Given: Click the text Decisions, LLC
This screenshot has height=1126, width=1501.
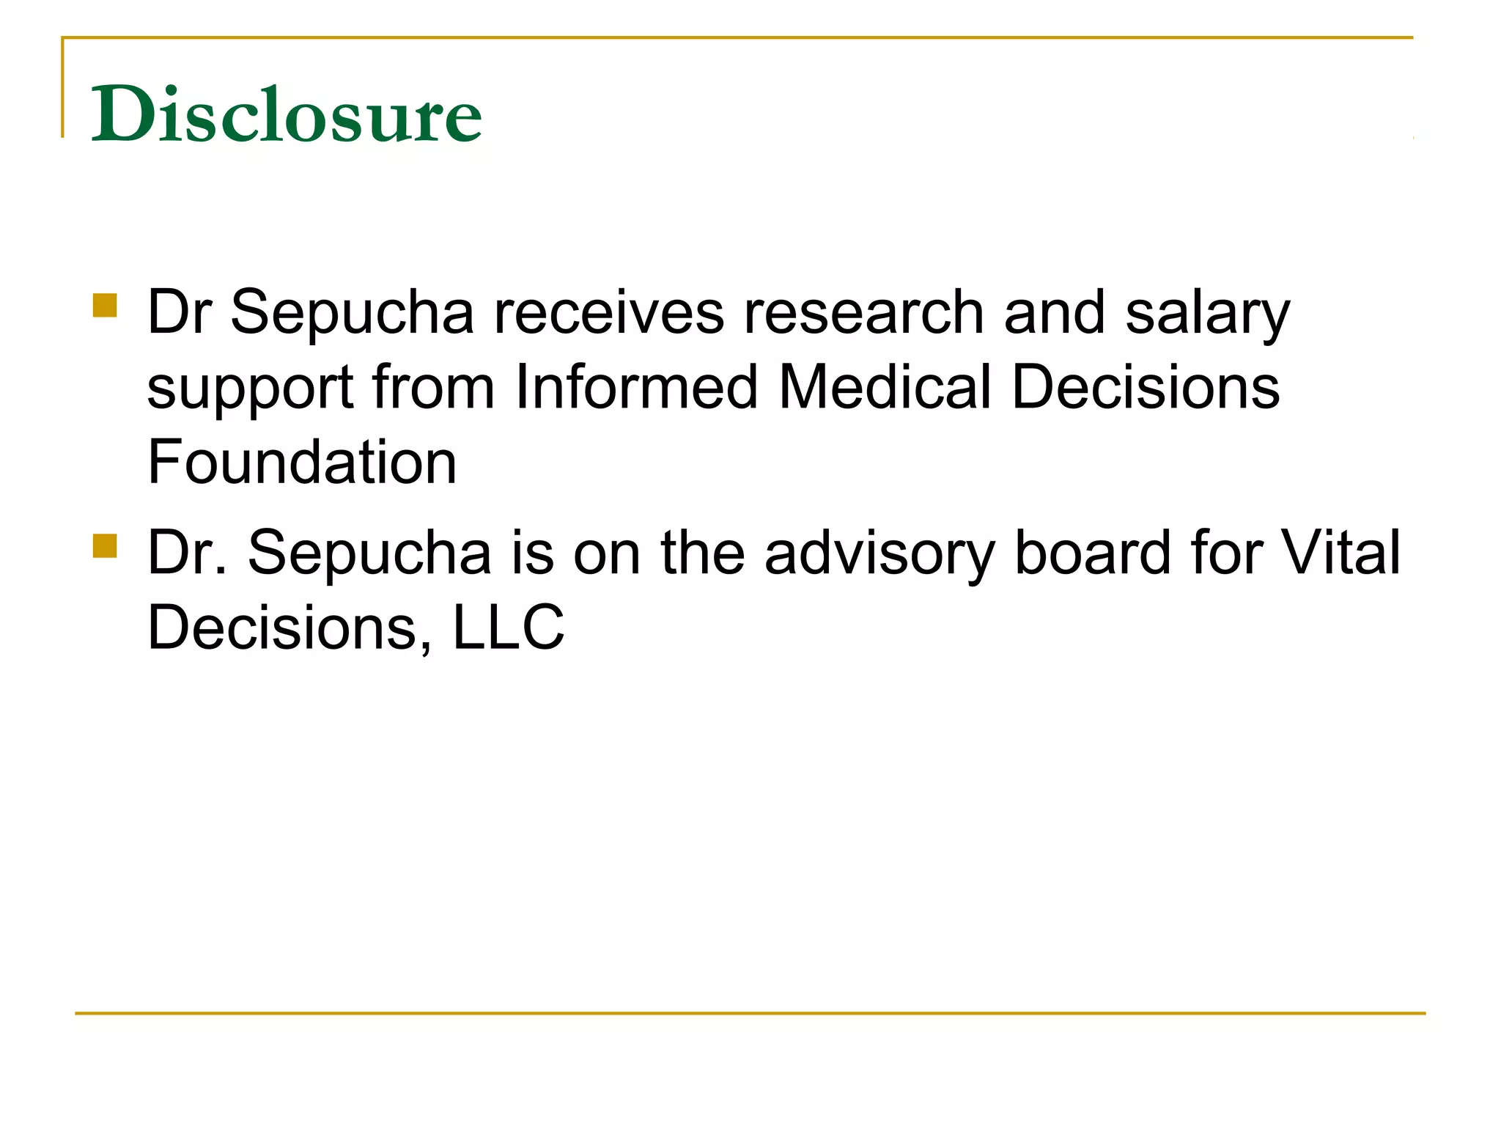Looking at the screenshot, I should (356, 628).
